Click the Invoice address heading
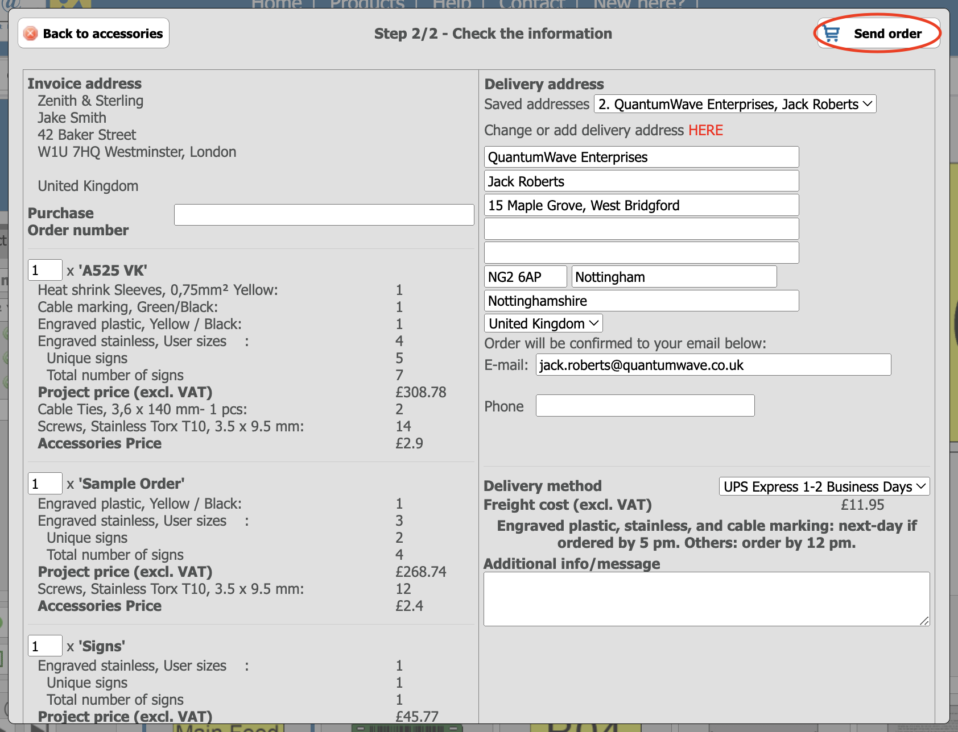The height and width of the screenshot is (732, 958). 85,84
